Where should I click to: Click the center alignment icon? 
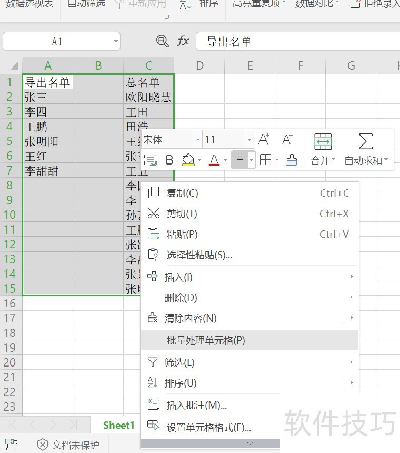[x=239, y=159]
